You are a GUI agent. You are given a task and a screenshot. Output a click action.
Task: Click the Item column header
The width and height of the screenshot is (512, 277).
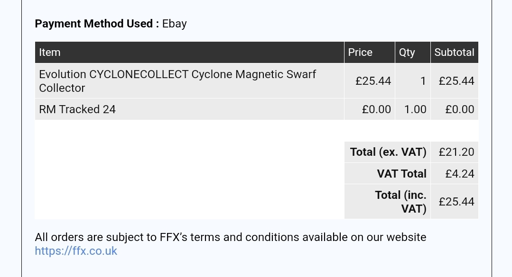point(50,53)
